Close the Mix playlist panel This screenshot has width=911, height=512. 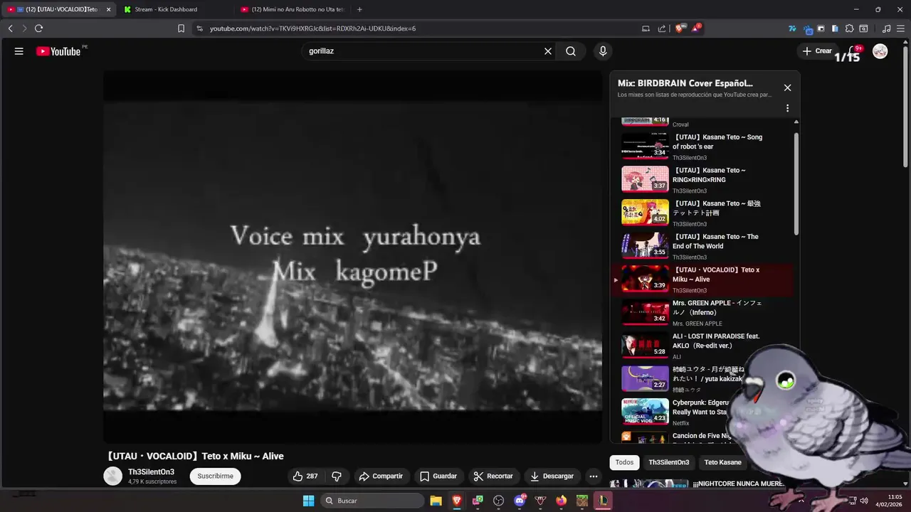(787, 87)
